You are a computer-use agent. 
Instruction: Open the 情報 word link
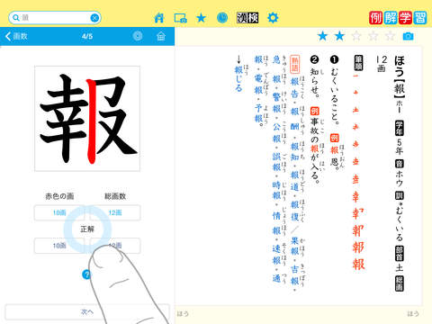pyautogui.click(x=276, y=223)
